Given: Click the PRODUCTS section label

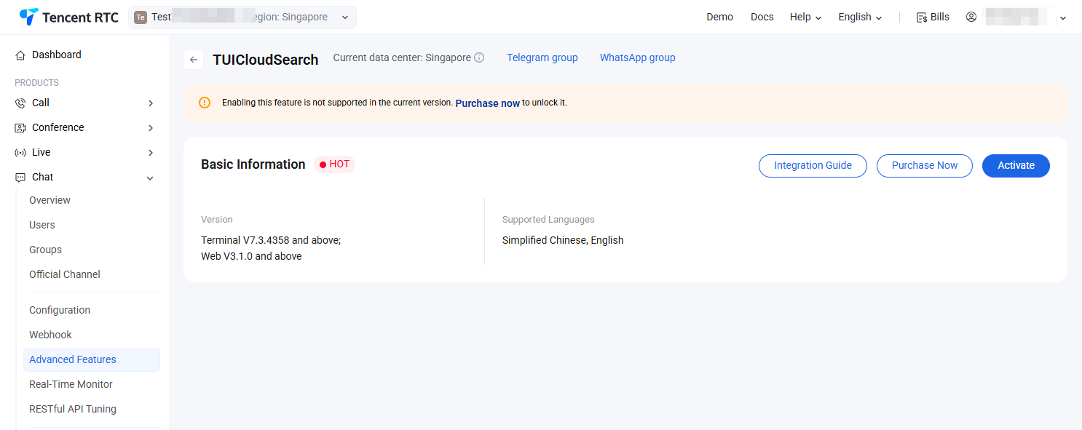Looking at the screenshot, I should coord(36,83).
